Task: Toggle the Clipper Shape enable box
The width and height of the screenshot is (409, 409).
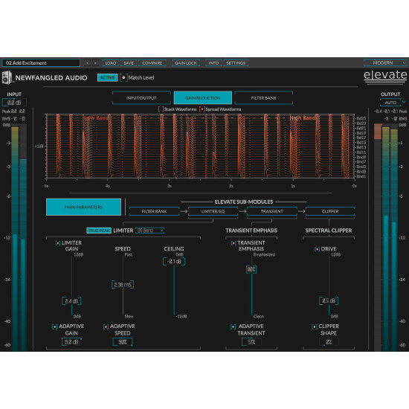Action: point(315,326)
